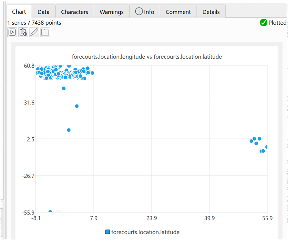Screen dimensions: 288x241
Task: Show the Details tab
Action: [211, 12]
